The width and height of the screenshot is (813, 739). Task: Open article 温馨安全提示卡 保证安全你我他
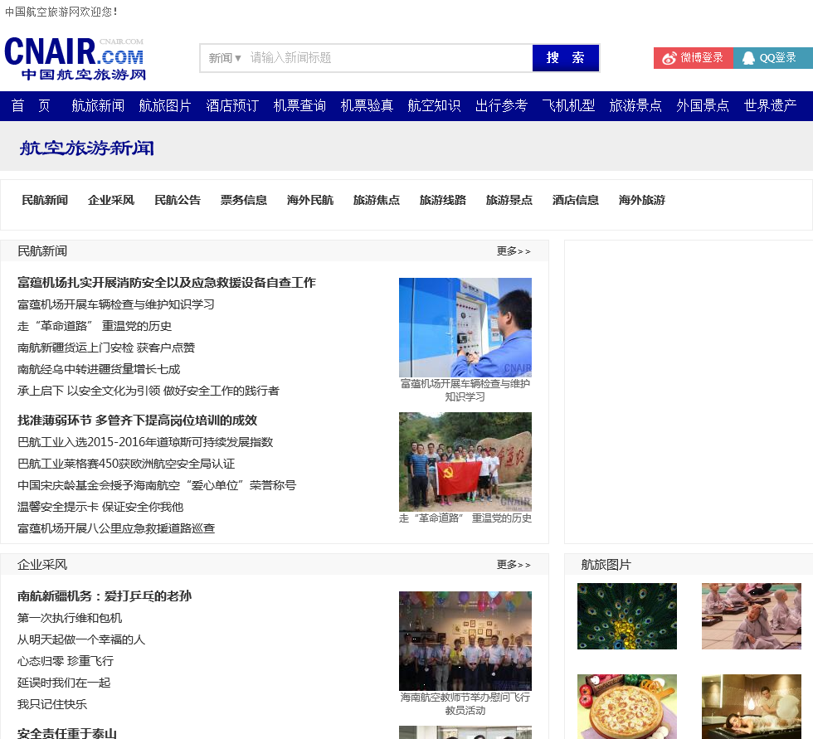coord(100,507)
